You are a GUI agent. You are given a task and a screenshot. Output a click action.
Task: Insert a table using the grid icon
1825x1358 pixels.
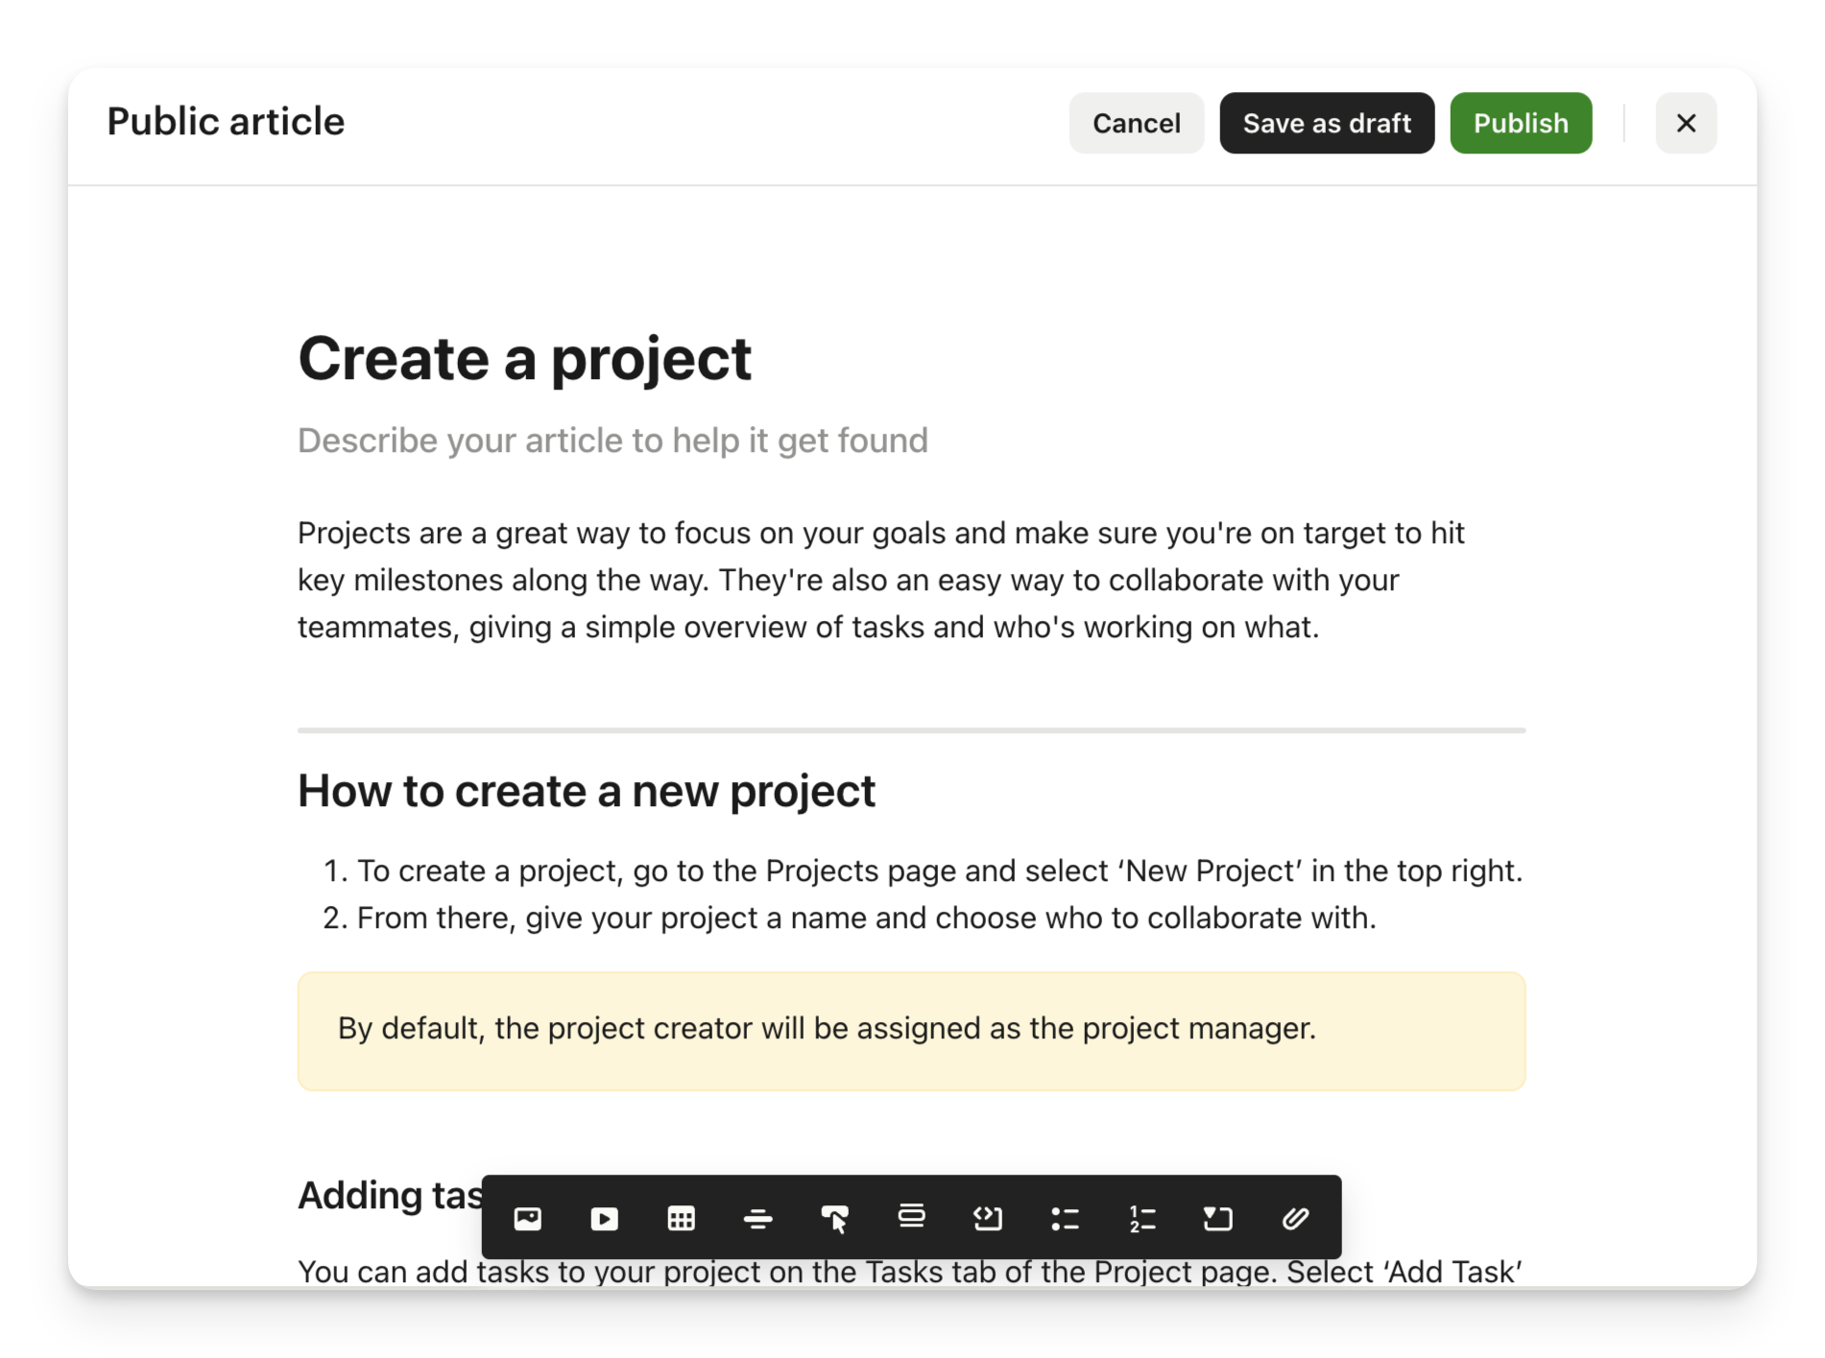pos(681,1218)
